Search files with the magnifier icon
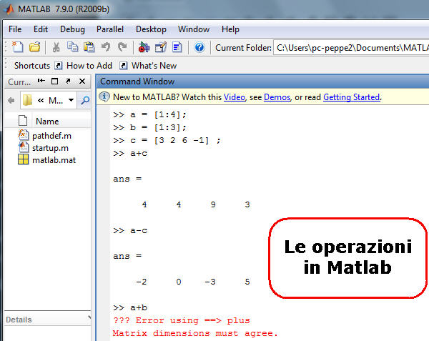The height and width of the screenshot is (341, 429). (x=85, y=101)
